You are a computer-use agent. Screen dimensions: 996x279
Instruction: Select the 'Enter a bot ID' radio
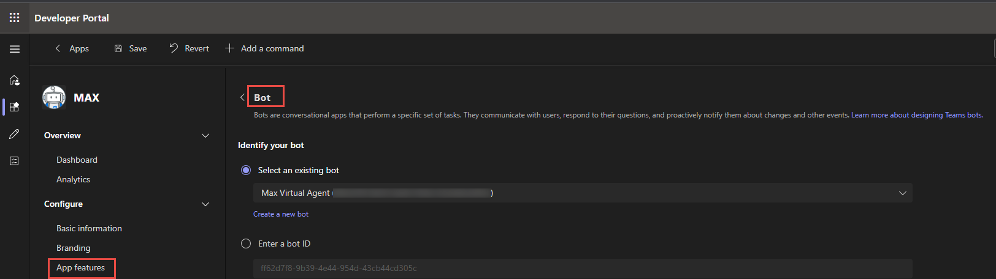click(x=246, y=244)
